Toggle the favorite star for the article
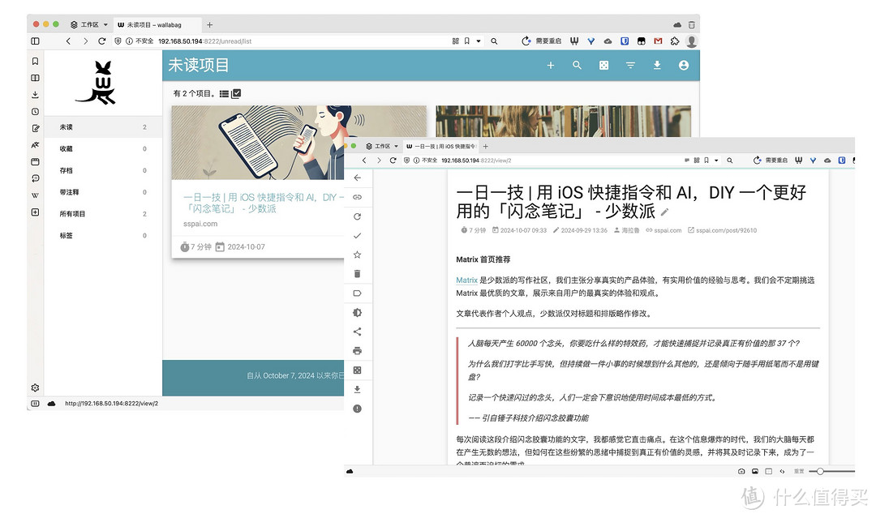This screenshot has height=518, width=876. coord(357,255)
